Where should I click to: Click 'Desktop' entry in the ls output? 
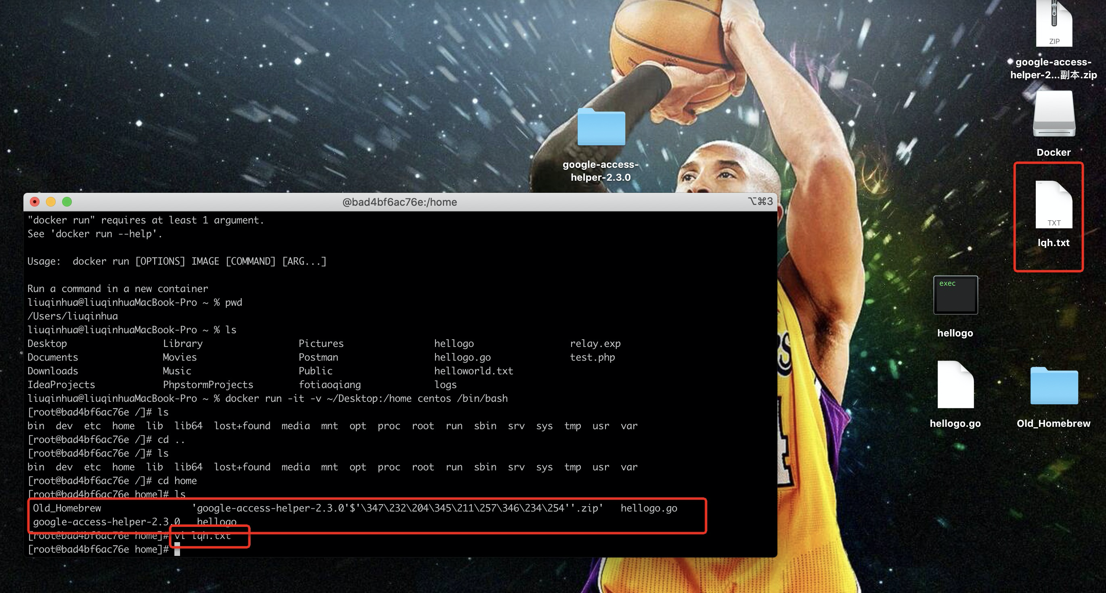pos(47,343)
